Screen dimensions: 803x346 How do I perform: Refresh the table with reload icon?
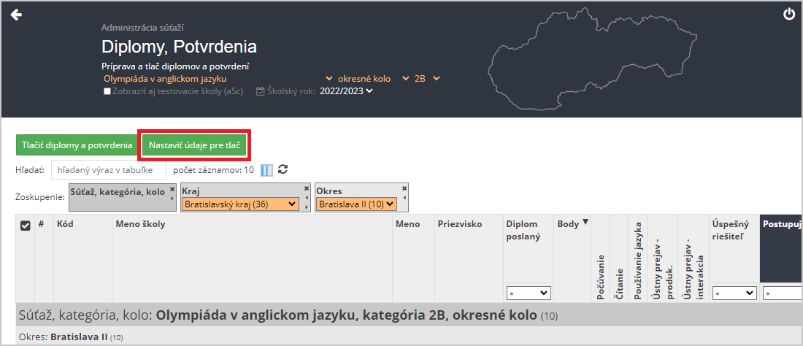pos(283,169)
